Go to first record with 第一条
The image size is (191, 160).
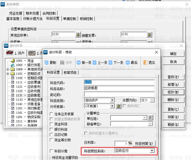coord(79,63)
